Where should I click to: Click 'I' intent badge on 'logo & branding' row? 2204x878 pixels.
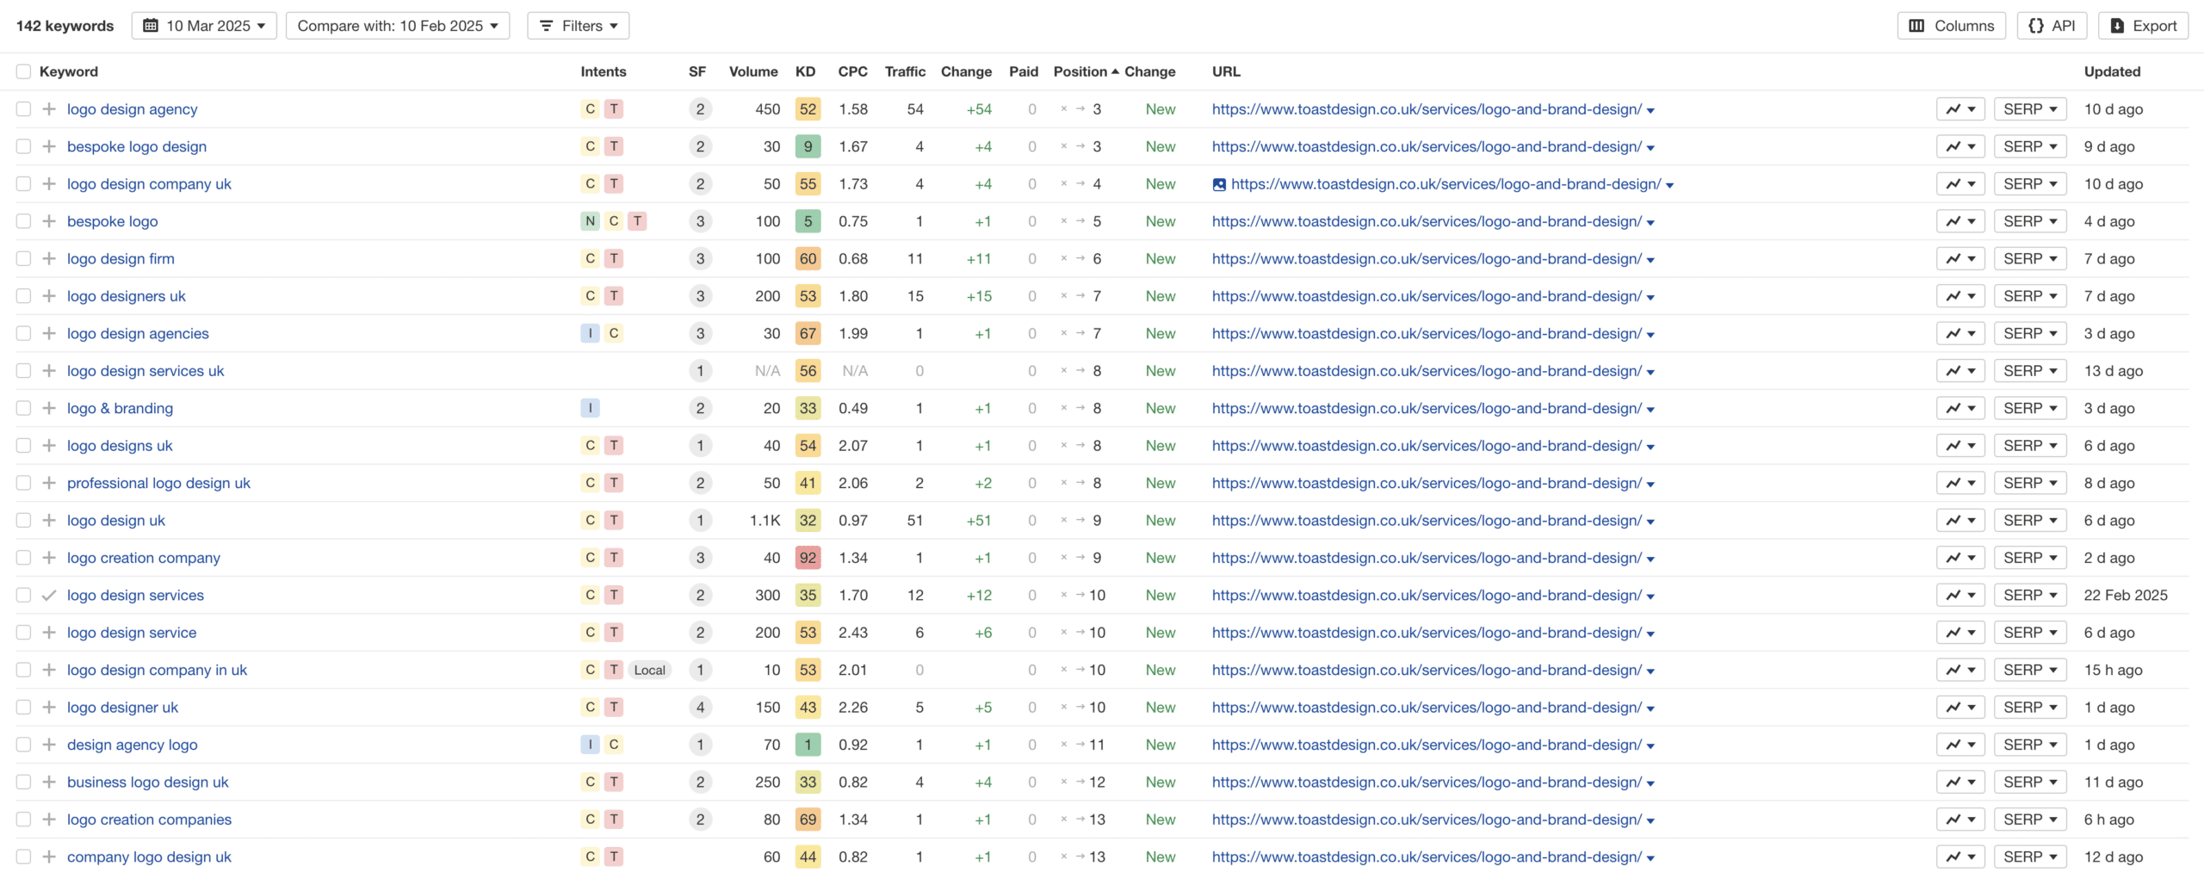pos(590,408)
